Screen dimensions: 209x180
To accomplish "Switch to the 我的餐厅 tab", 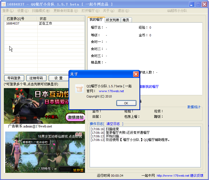I will click(96, 20).
